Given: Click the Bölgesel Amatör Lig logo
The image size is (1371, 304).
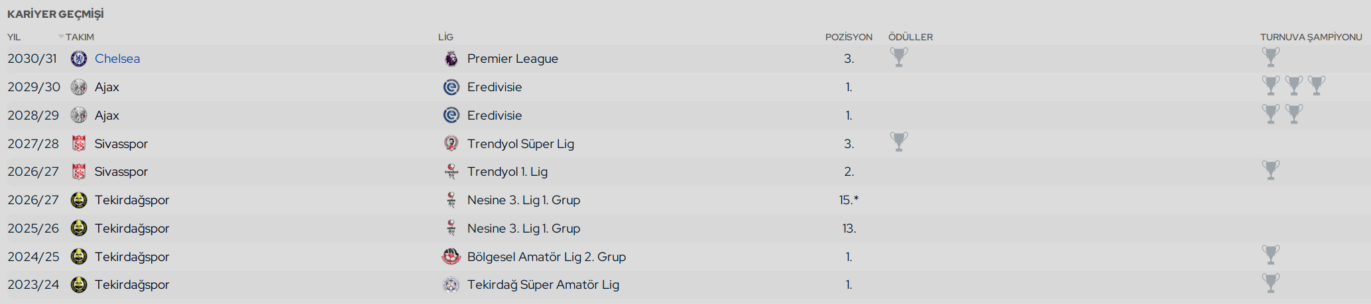Looking at the screenshot, I should 451,256.
